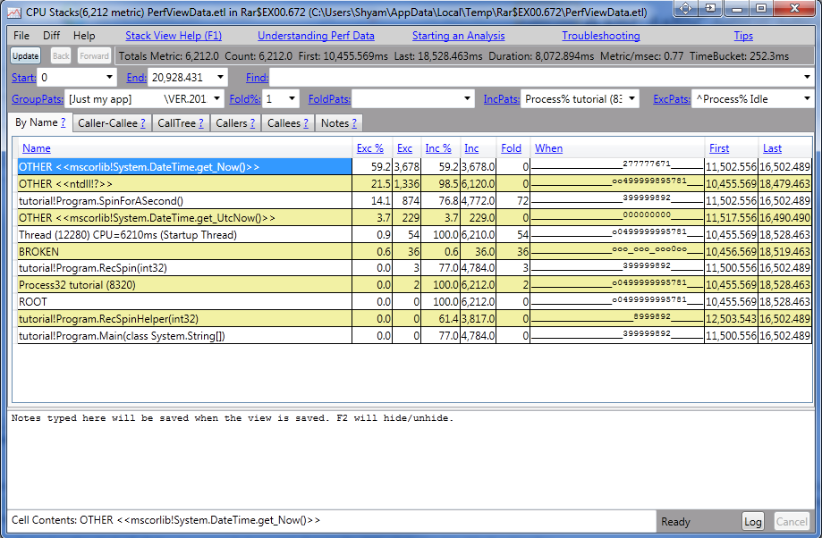Select tutorial!Program.RecSpinHelper(int32) row
Viewport: 822px width, 538px height.
pos(415,318)
